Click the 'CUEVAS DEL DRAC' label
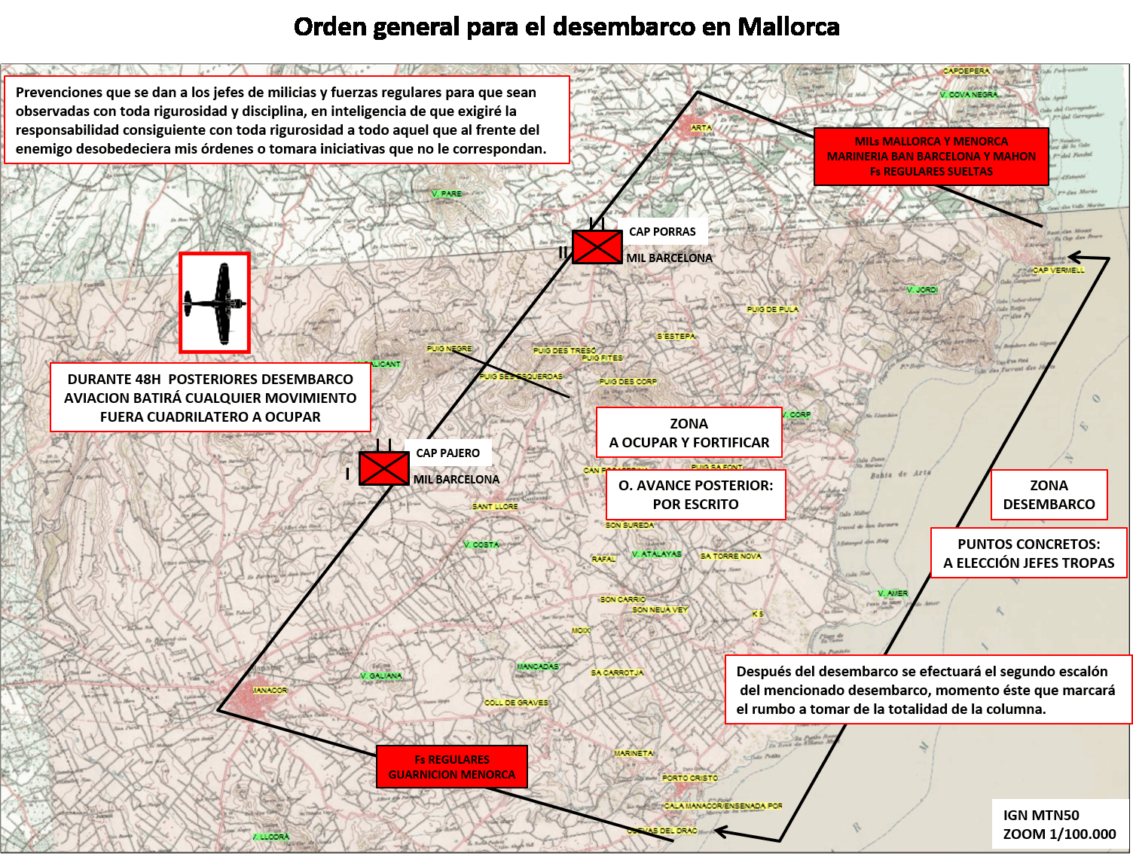1133x854 pixels. (x=662, y=831)
